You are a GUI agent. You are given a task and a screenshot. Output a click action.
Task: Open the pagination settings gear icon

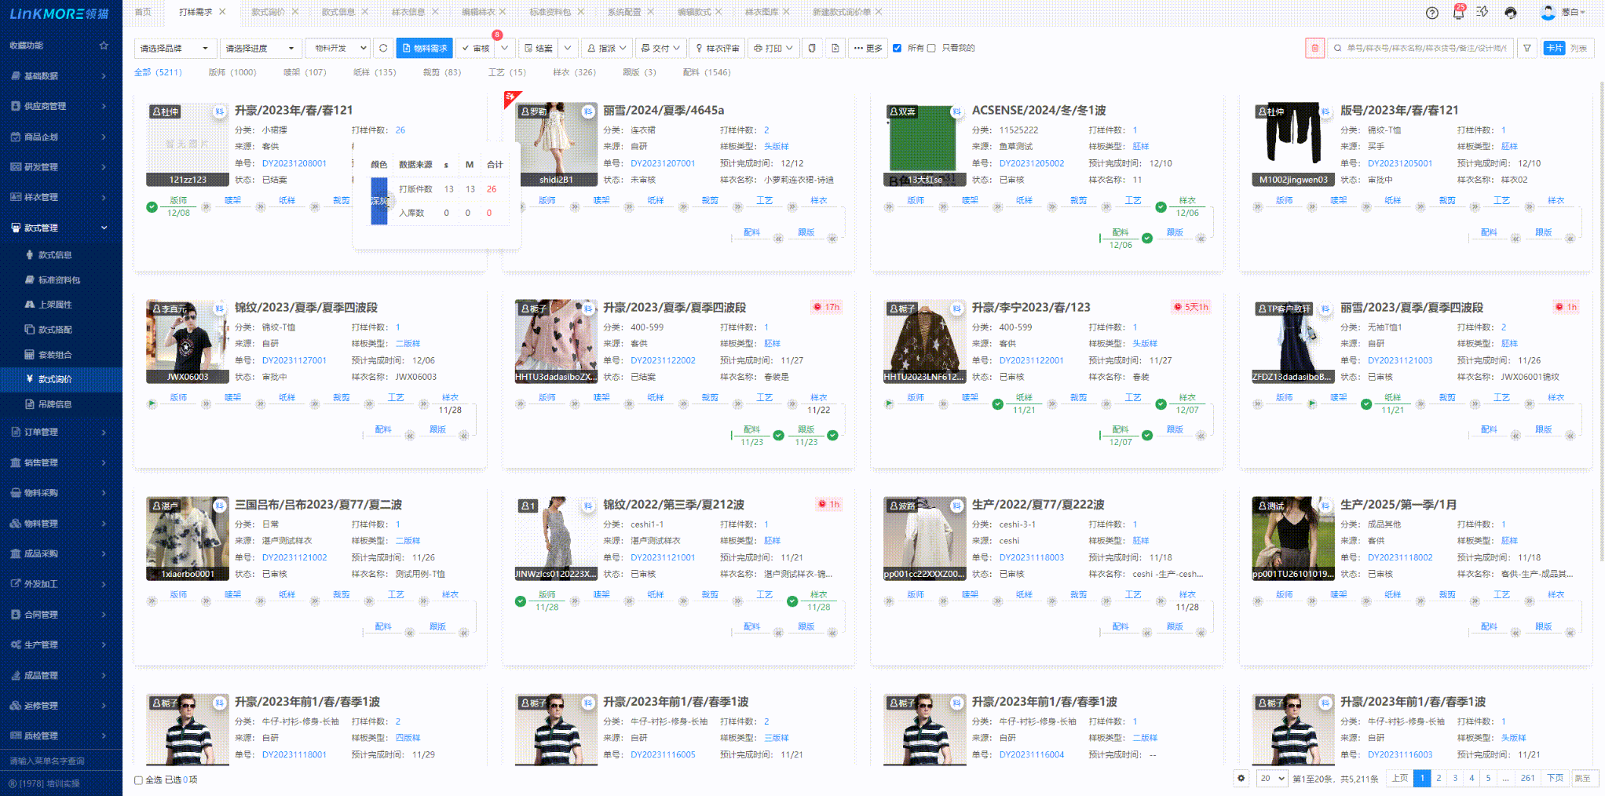tap(1241, 779)
